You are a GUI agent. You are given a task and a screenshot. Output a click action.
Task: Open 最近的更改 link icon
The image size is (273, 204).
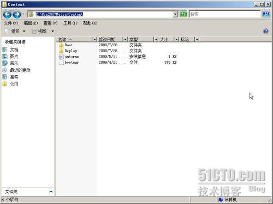click(5, 70)
